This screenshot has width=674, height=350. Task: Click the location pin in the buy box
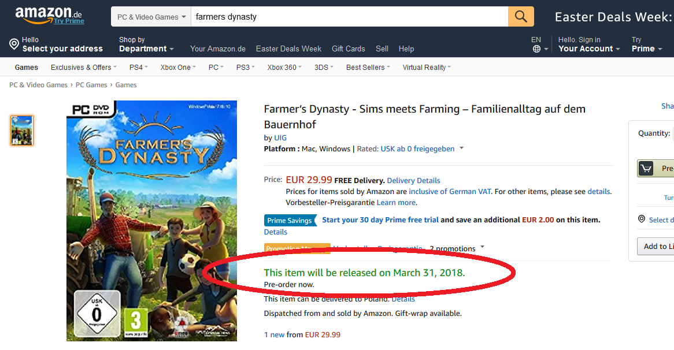click(x=641, y=219)
